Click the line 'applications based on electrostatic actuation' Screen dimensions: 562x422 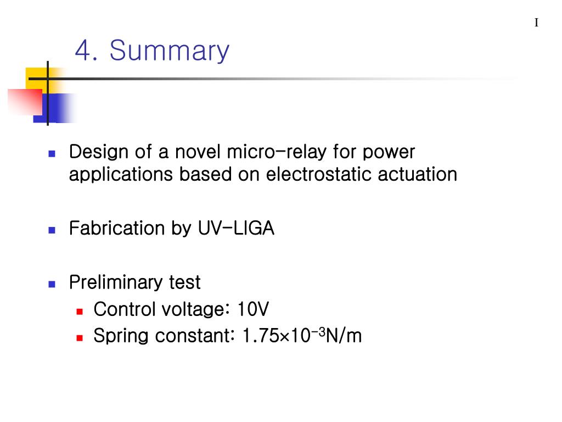coord(263,174)
